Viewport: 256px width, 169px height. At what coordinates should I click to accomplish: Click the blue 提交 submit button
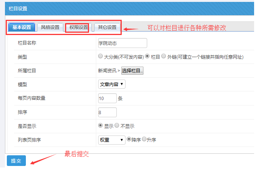tap(16, 161)
